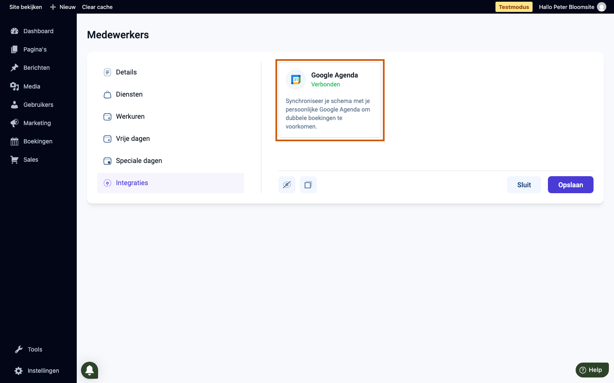Image resolution: width=614 pixels, height=383 pixels.
Task: Click Site bekijken in top bar
Action: (x=26, y=7)
